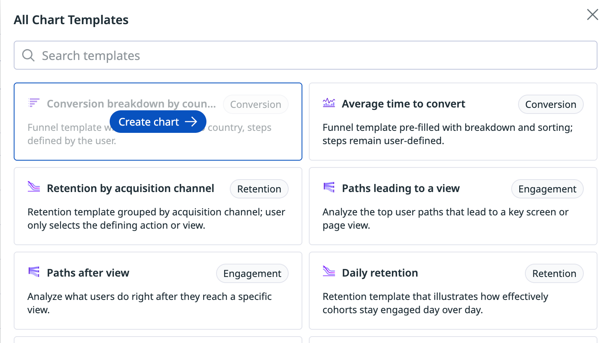
Task: Open the Retention by acquisition channel title
Action: [x=130, y=188]
